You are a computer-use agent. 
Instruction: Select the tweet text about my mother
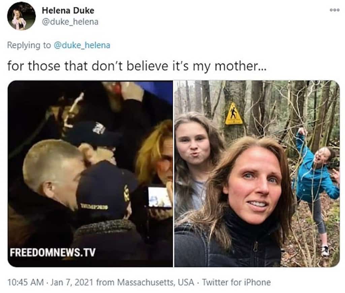click(x=137, y=66)
